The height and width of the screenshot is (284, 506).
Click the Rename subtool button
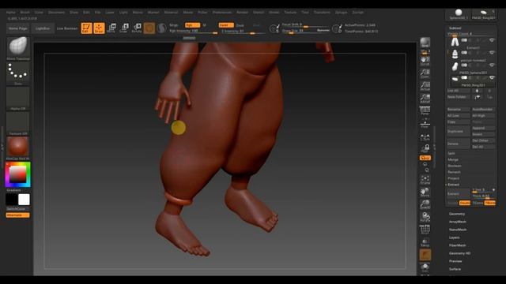459,110
